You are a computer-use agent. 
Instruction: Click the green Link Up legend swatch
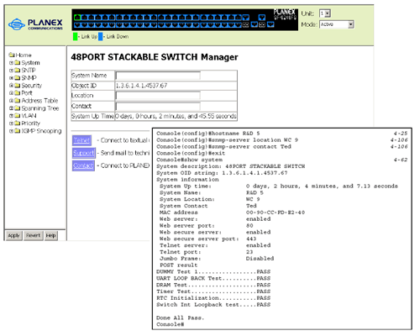75,36
